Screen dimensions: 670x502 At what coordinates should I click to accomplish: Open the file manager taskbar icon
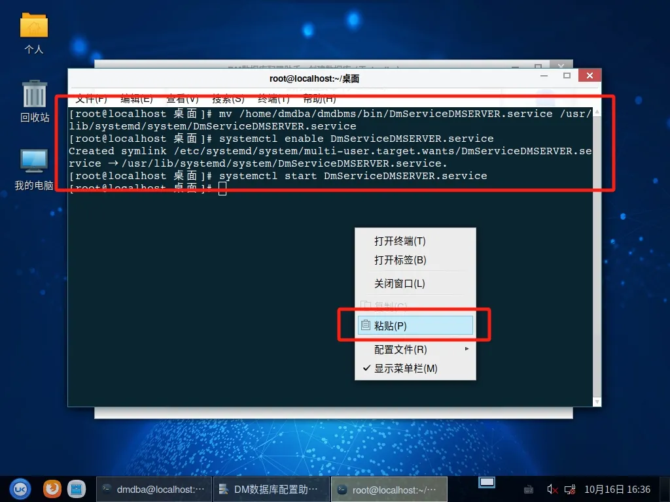point(77,489)
